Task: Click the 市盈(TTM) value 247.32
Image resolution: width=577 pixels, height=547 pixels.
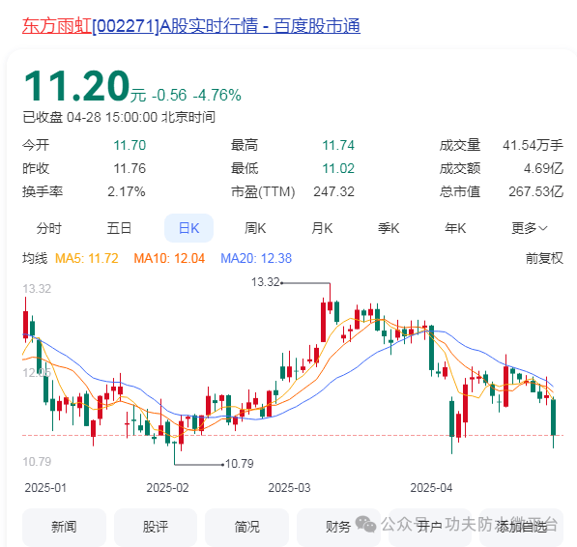Action: [x=333, y=191]
